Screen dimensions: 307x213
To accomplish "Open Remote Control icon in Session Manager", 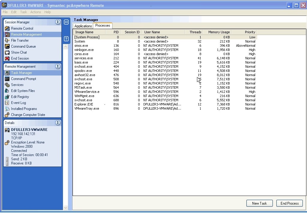I will [7, 28].
